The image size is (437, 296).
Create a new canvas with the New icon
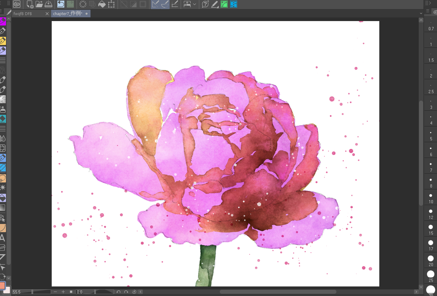click(30, 4)
